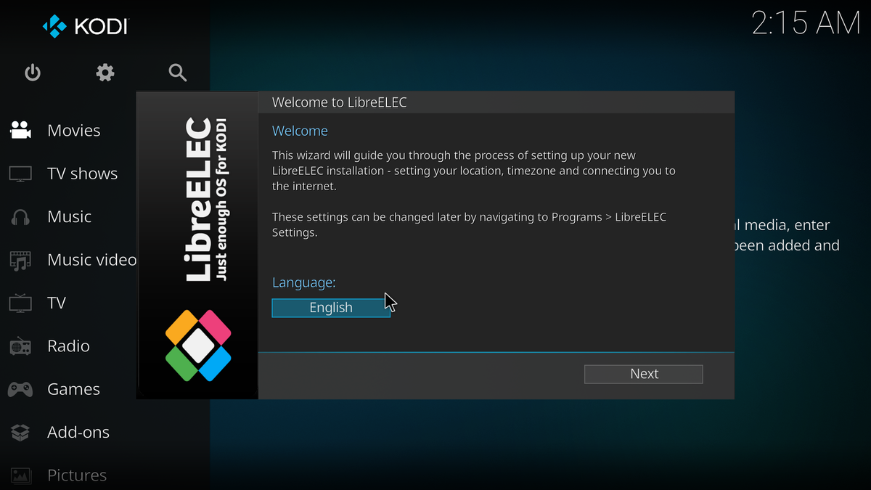Image resolution: width=871 pixels, height=490 pixels.
Task: Open settings via the gear icon
Action: (105, 73)
